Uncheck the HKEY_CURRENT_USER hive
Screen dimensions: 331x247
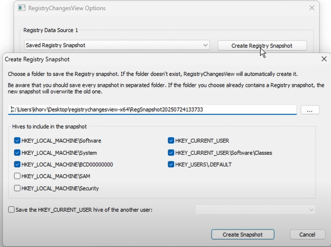coord(171,140)
